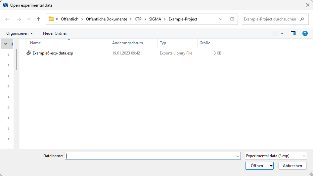Expand the Dateiname suggestions dropdown
The height and width of the screenshot is (176, 313).
[x=238, y=156]
